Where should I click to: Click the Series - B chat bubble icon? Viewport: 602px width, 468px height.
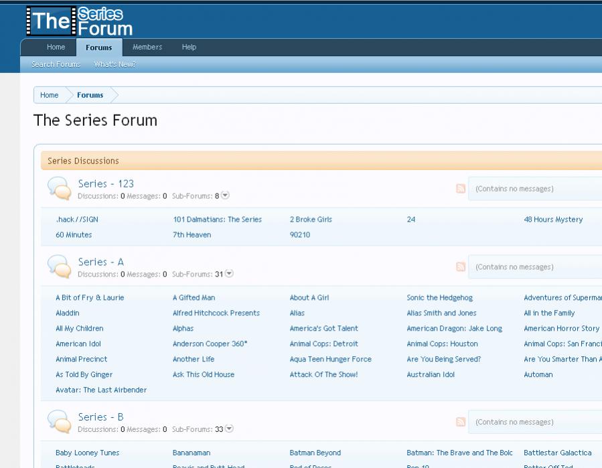60,422
